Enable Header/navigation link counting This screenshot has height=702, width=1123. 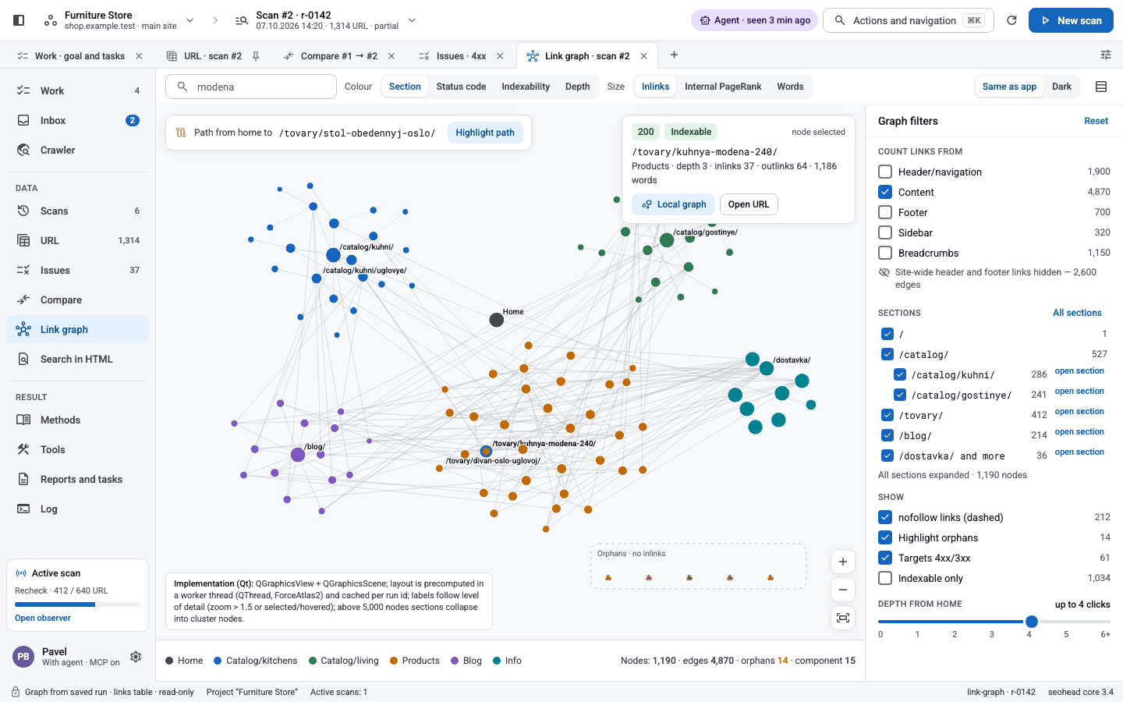[885, 172]
